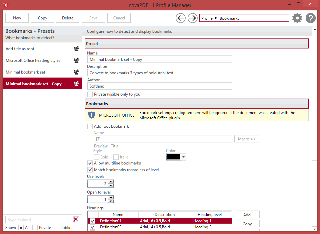
Task: Click the black color swatch
Action: [173, 157]
